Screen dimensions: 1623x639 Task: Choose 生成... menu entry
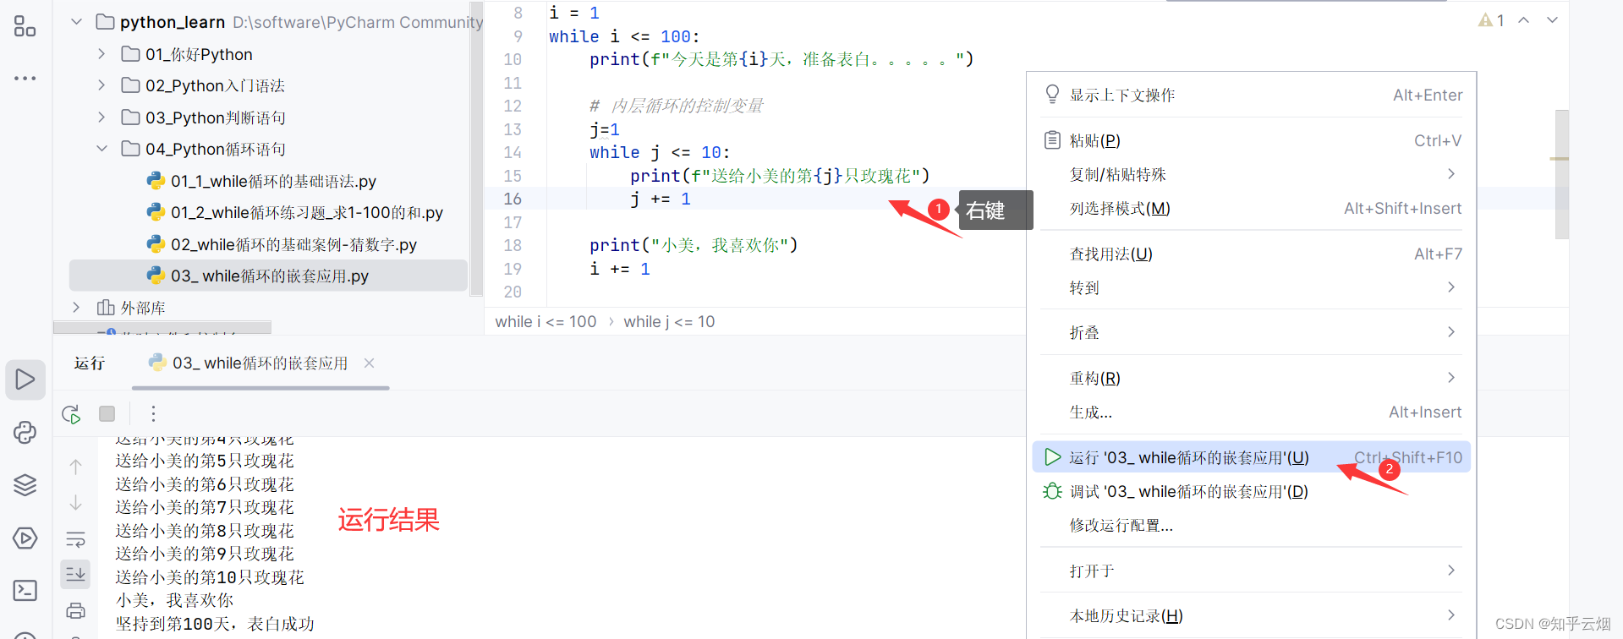[1252, 412]
